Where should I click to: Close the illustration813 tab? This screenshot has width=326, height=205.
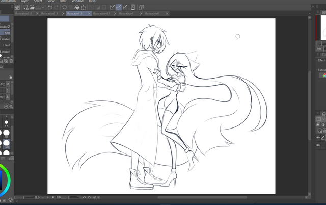click(63, 14)
